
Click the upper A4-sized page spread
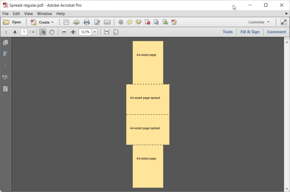[x=148, y=99]
